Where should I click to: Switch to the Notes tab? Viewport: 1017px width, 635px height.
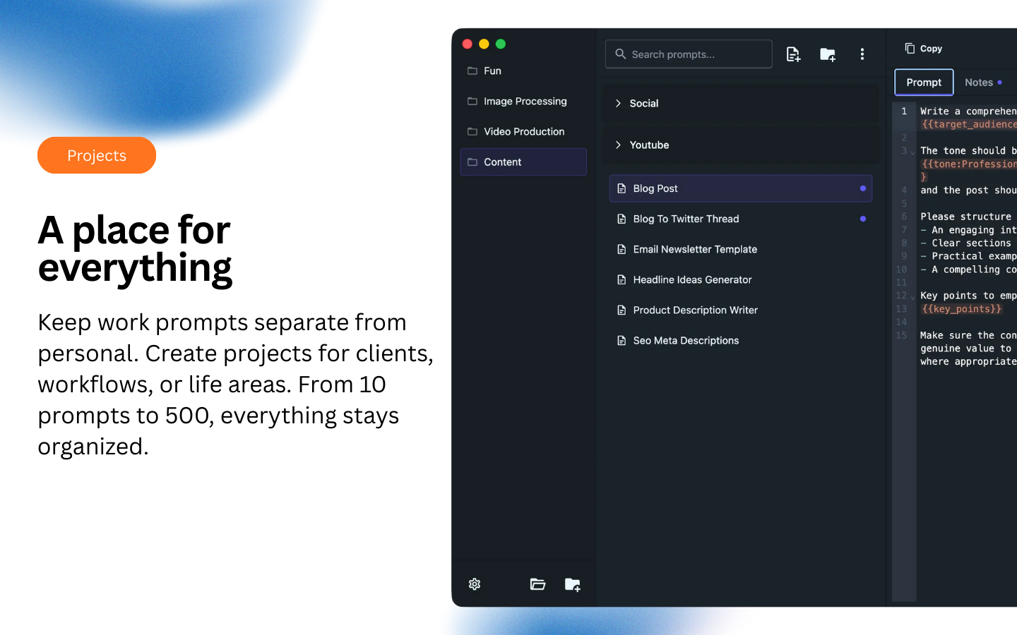pos(980,82)
